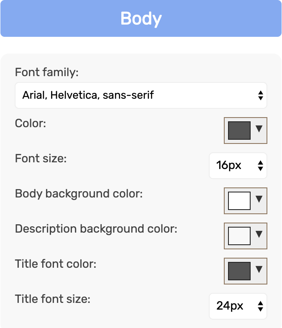282x328 pixels.
Task: Open the Font family dropdown
Action: [x=141, y=95]
